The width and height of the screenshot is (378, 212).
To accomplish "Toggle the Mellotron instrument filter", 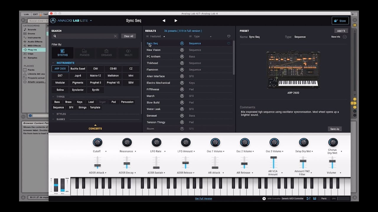I will pyautogui.click(x=113, y=76).
